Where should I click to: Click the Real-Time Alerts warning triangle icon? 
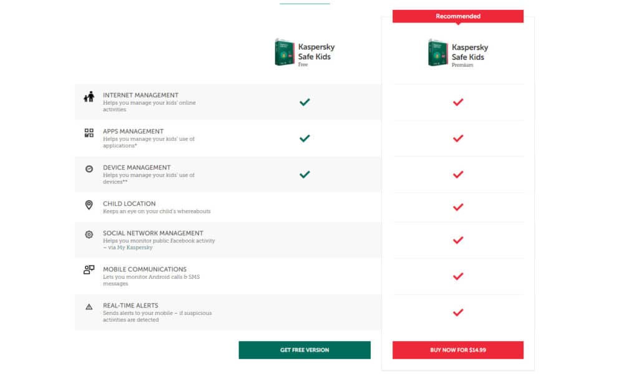[89, 307]
